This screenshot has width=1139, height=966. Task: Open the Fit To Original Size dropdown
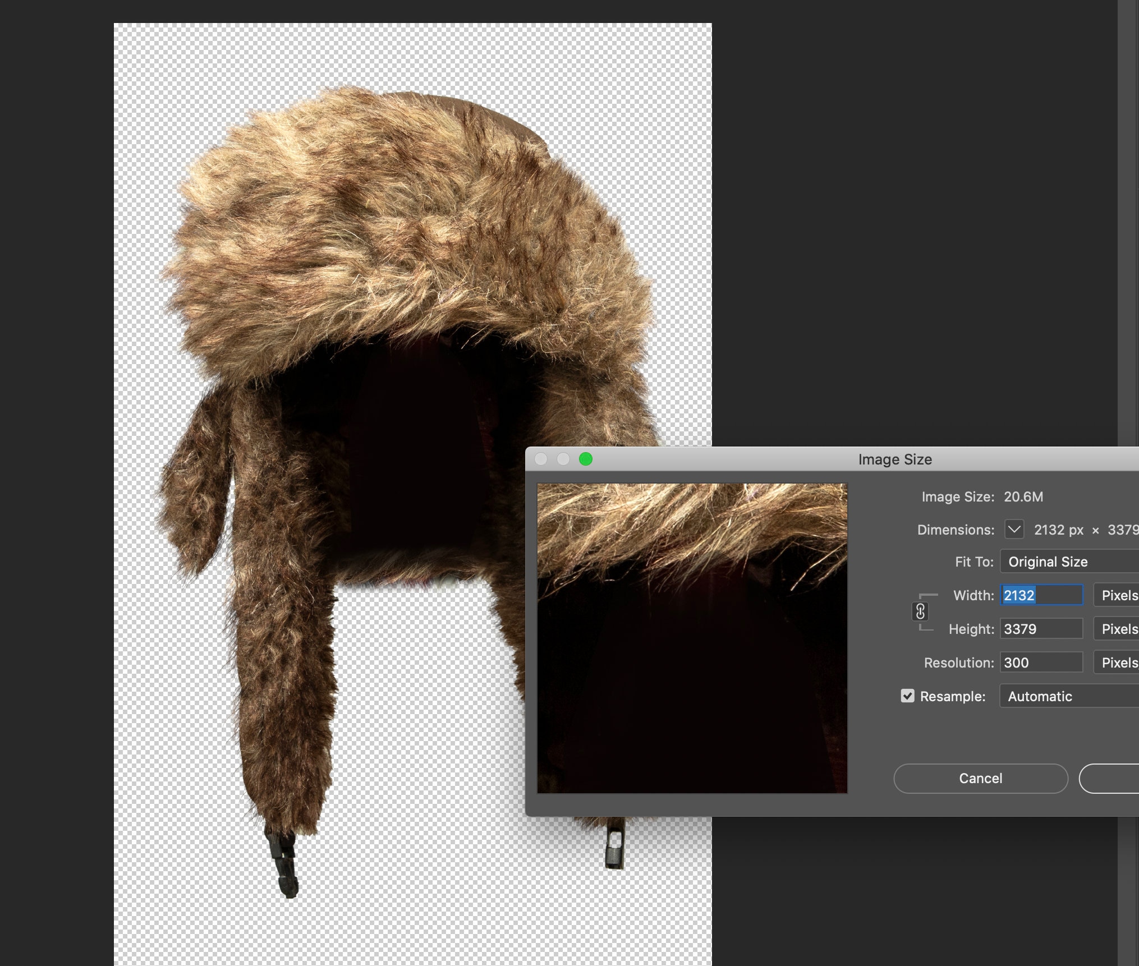tap(1069, 562)
